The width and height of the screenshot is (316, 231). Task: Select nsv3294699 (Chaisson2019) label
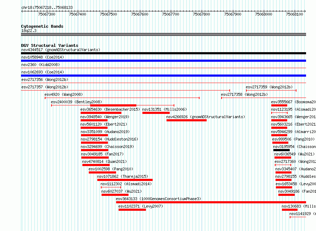pos(108,147)
